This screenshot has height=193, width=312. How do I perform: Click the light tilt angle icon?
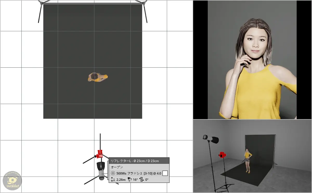129,179
